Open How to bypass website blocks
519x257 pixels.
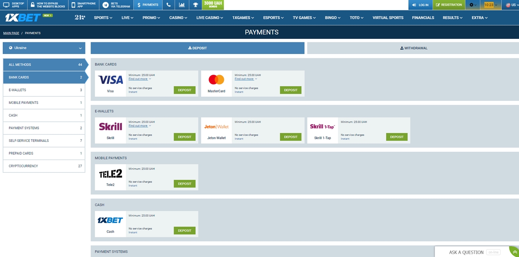[x=48, y=5]
